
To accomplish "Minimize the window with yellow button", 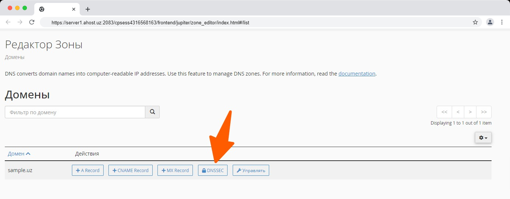I will pyautogui.click(x=17, y=8).
